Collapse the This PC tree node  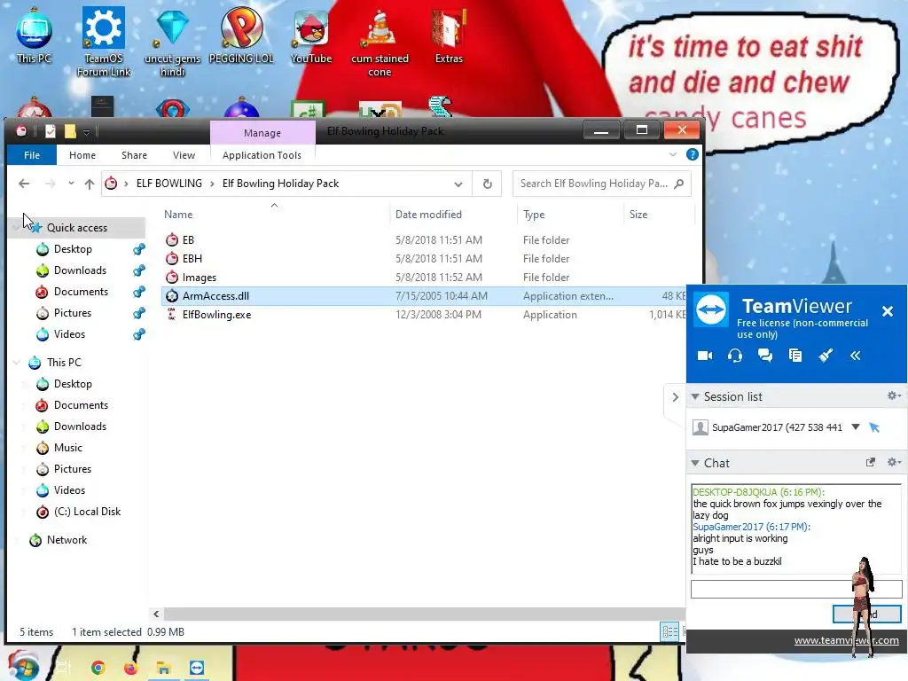click(x=16, y=363)
